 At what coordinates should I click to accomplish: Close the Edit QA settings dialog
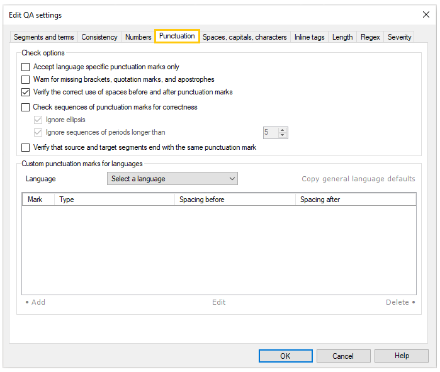click(426, 14)
